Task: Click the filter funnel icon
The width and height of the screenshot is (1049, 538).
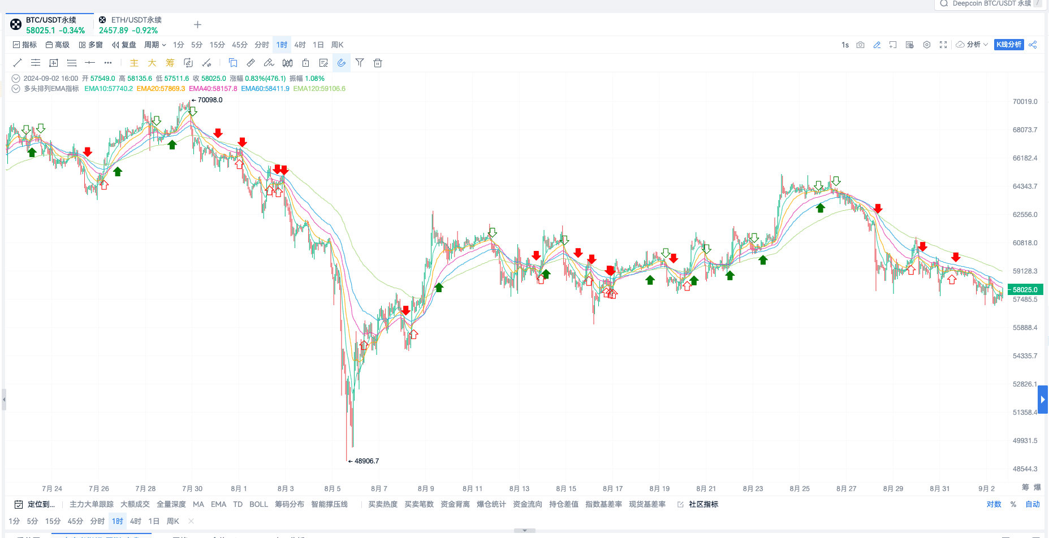Action: click(360, 63)
